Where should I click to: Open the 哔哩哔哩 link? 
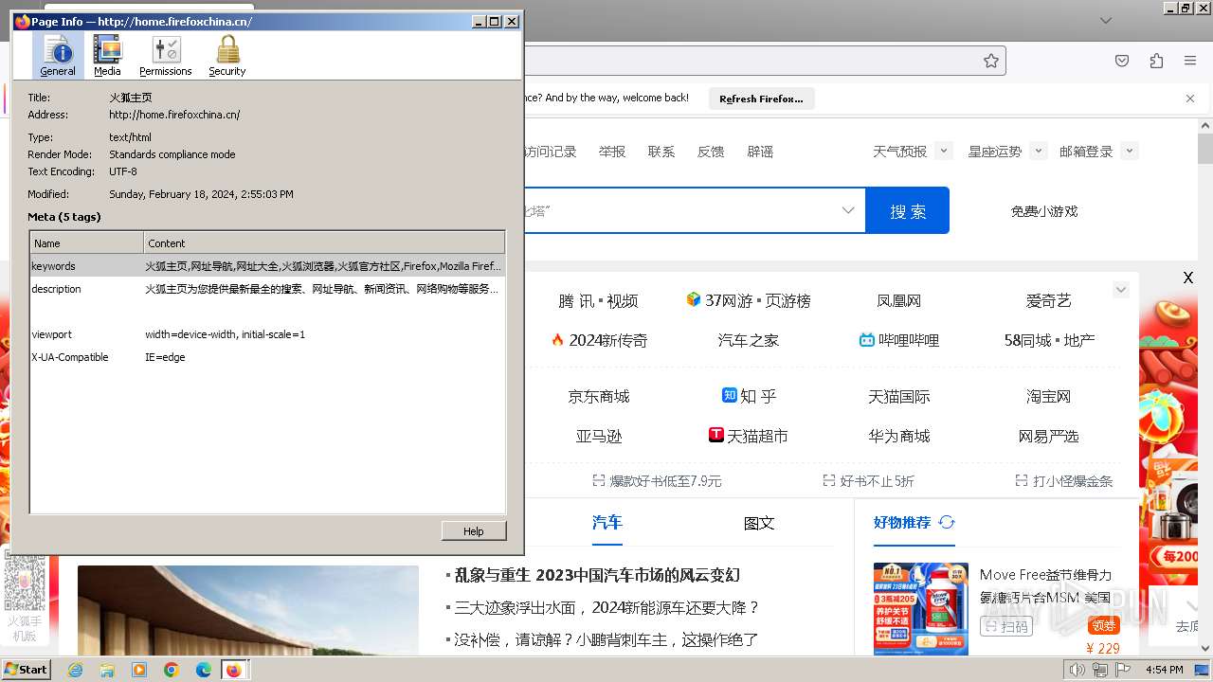coord(899,340)
